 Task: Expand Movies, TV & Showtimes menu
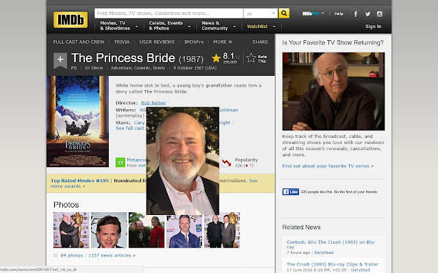tap(118, 26)
